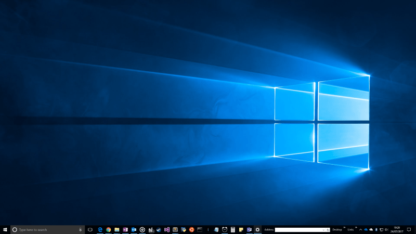Show hidden system tray icons
Viewport: 416px width, 234px height.
(x=360, y=229)
